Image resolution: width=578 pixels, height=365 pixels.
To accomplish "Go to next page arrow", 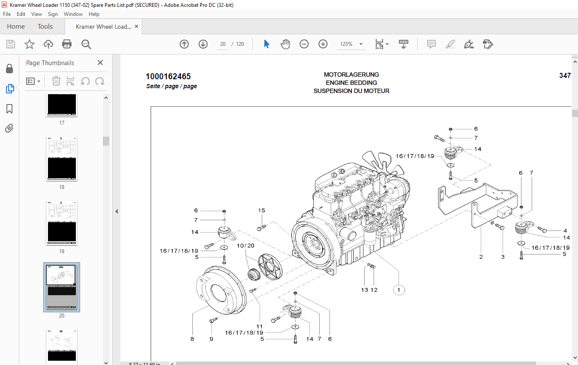I will [x=203, y=44].
